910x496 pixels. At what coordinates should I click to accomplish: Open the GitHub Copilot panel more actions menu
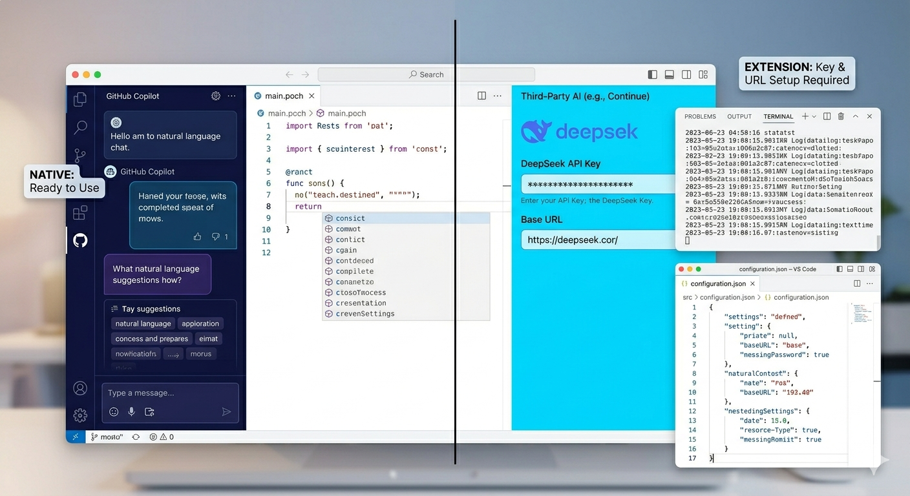(231, 96)
